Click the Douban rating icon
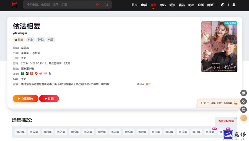 (x=23, y=74)
